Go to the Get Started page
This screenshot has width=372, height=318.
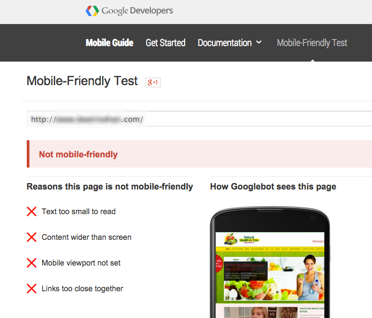pyautogui.click(x=165, y=43)
